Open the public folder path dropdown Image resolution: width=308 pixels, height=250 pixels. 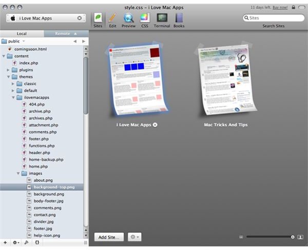(x=13, y=41)
